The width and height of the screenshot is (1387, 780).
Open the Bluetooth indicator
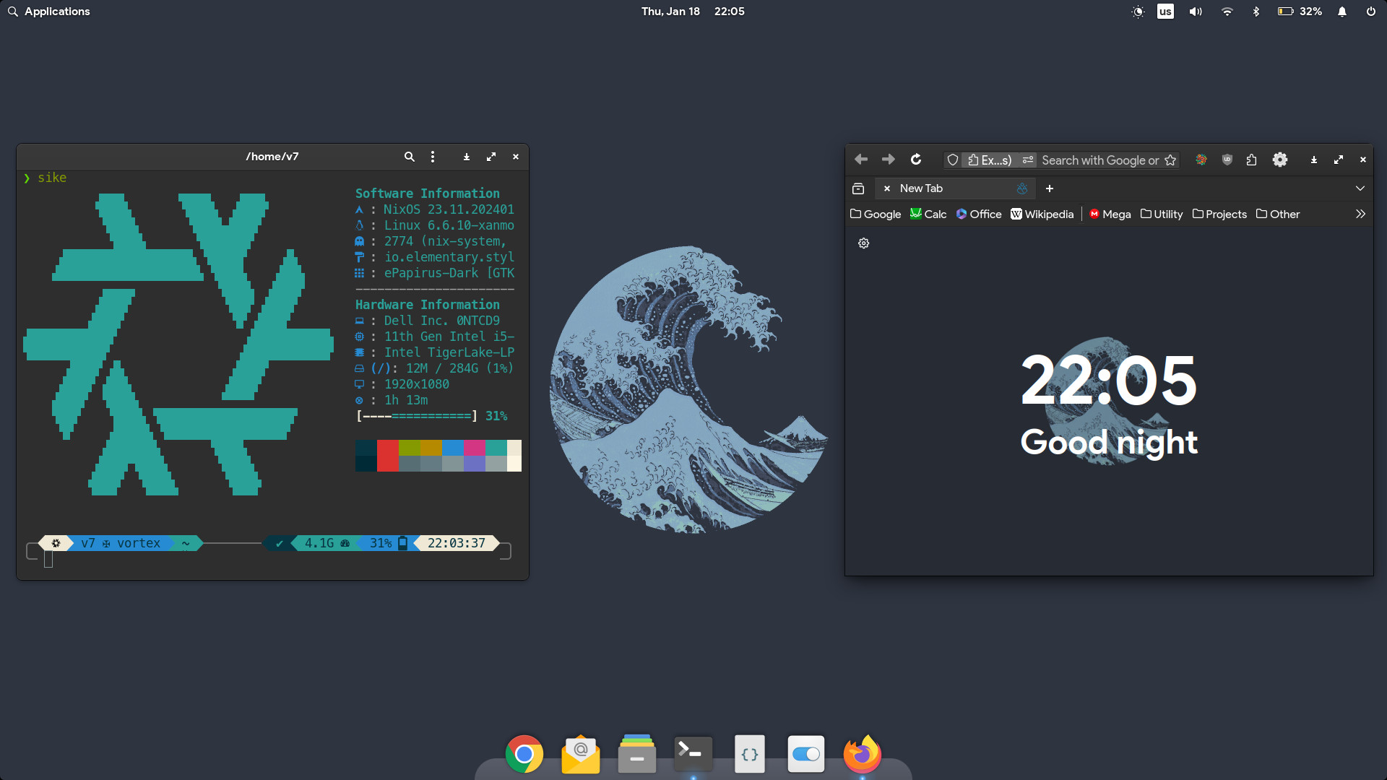click(x=1256, y=12)
